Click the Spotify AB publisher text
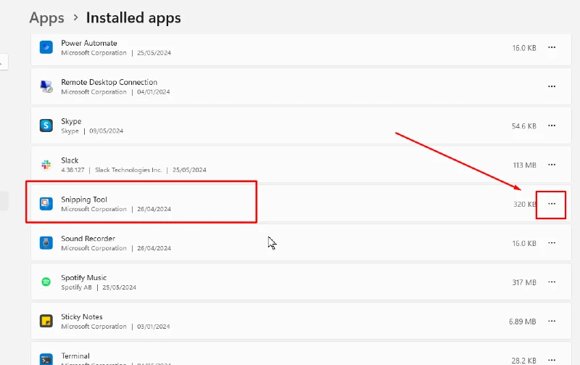 pyautogui.click(x=76, y=287)
